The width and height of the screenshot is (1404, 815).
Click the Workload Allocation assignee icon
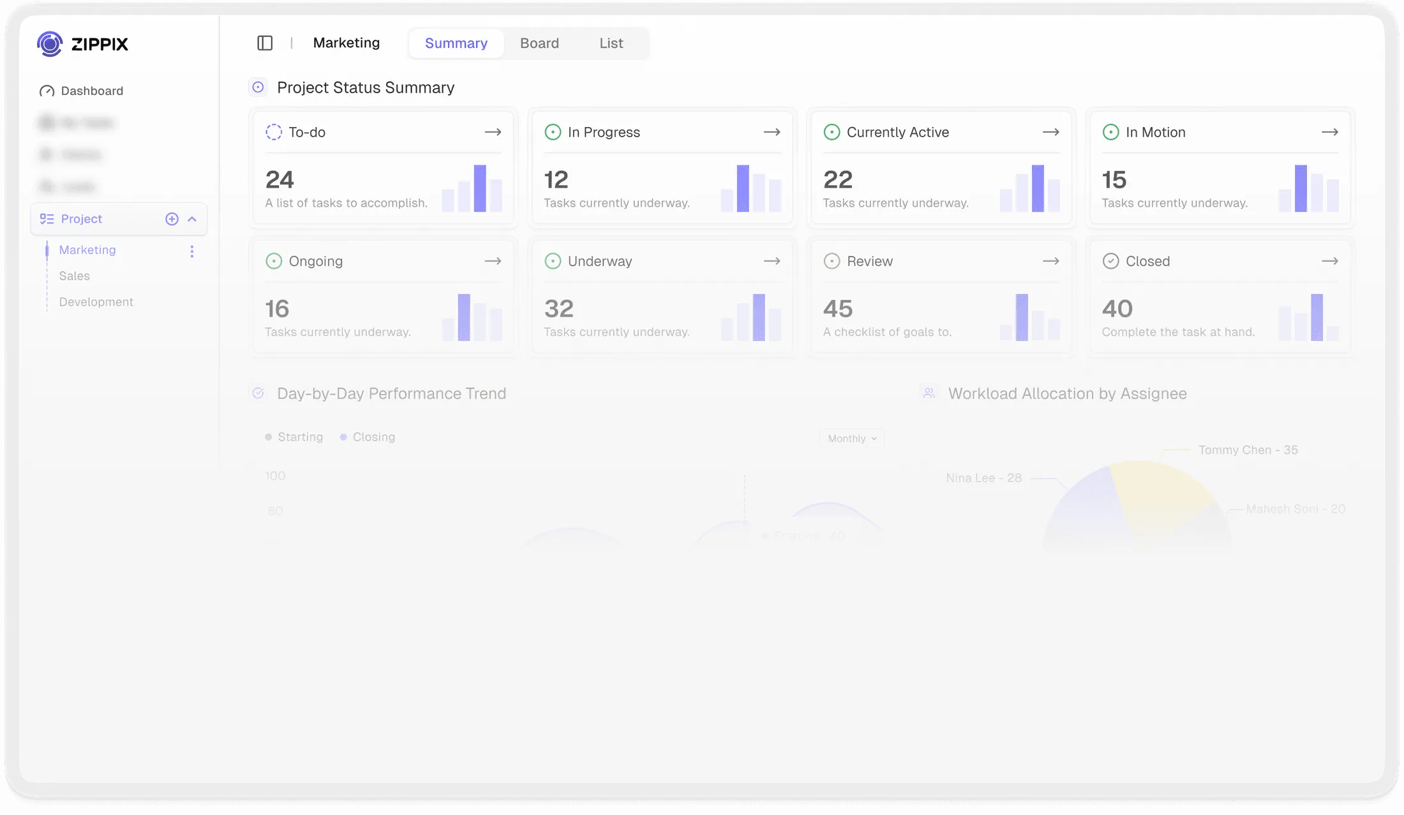click(x=929, y=393)
